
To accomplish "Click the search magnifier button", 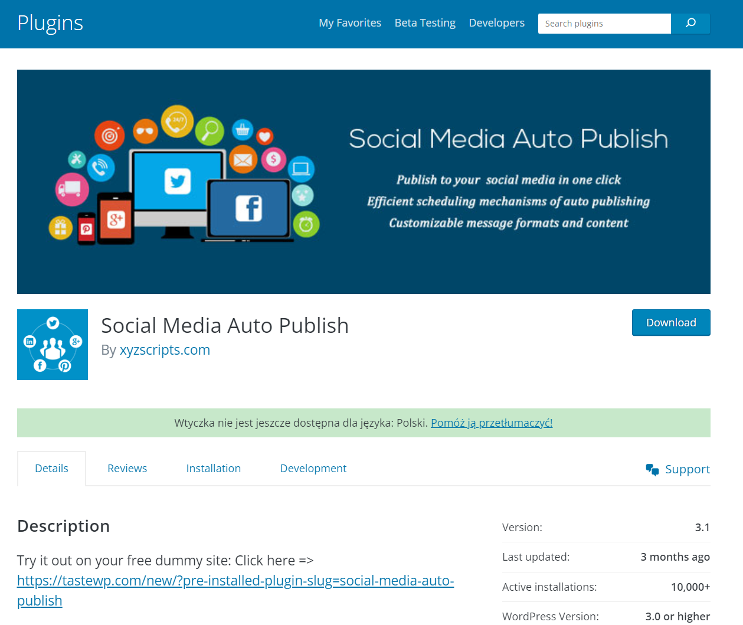I will click(690, 24).
